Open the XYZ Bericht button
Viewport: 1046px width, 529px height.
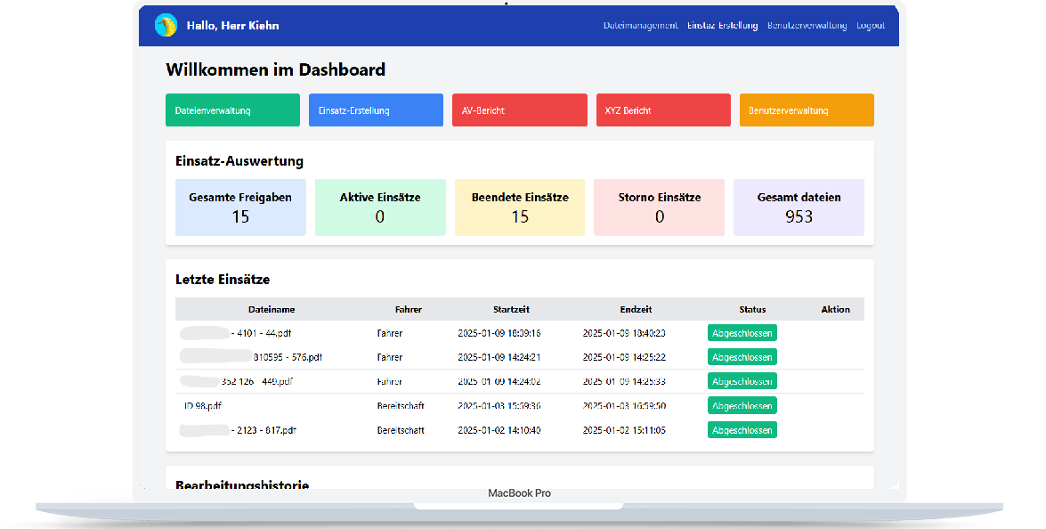tap(663, 110)
